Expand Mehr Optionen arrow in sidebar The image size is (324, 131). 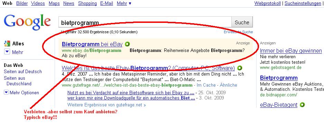click(6, 93)
